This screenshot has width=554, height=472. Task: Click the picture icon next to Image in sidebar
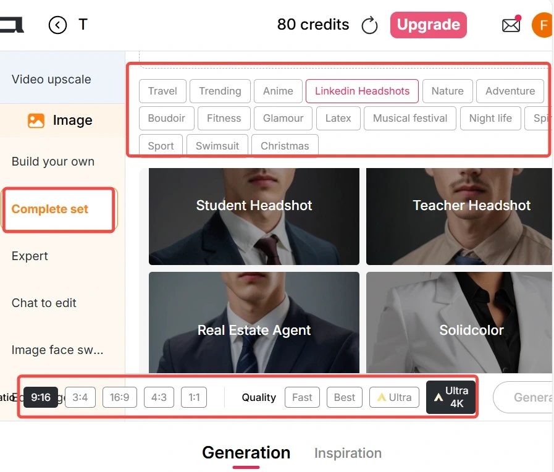35,120
